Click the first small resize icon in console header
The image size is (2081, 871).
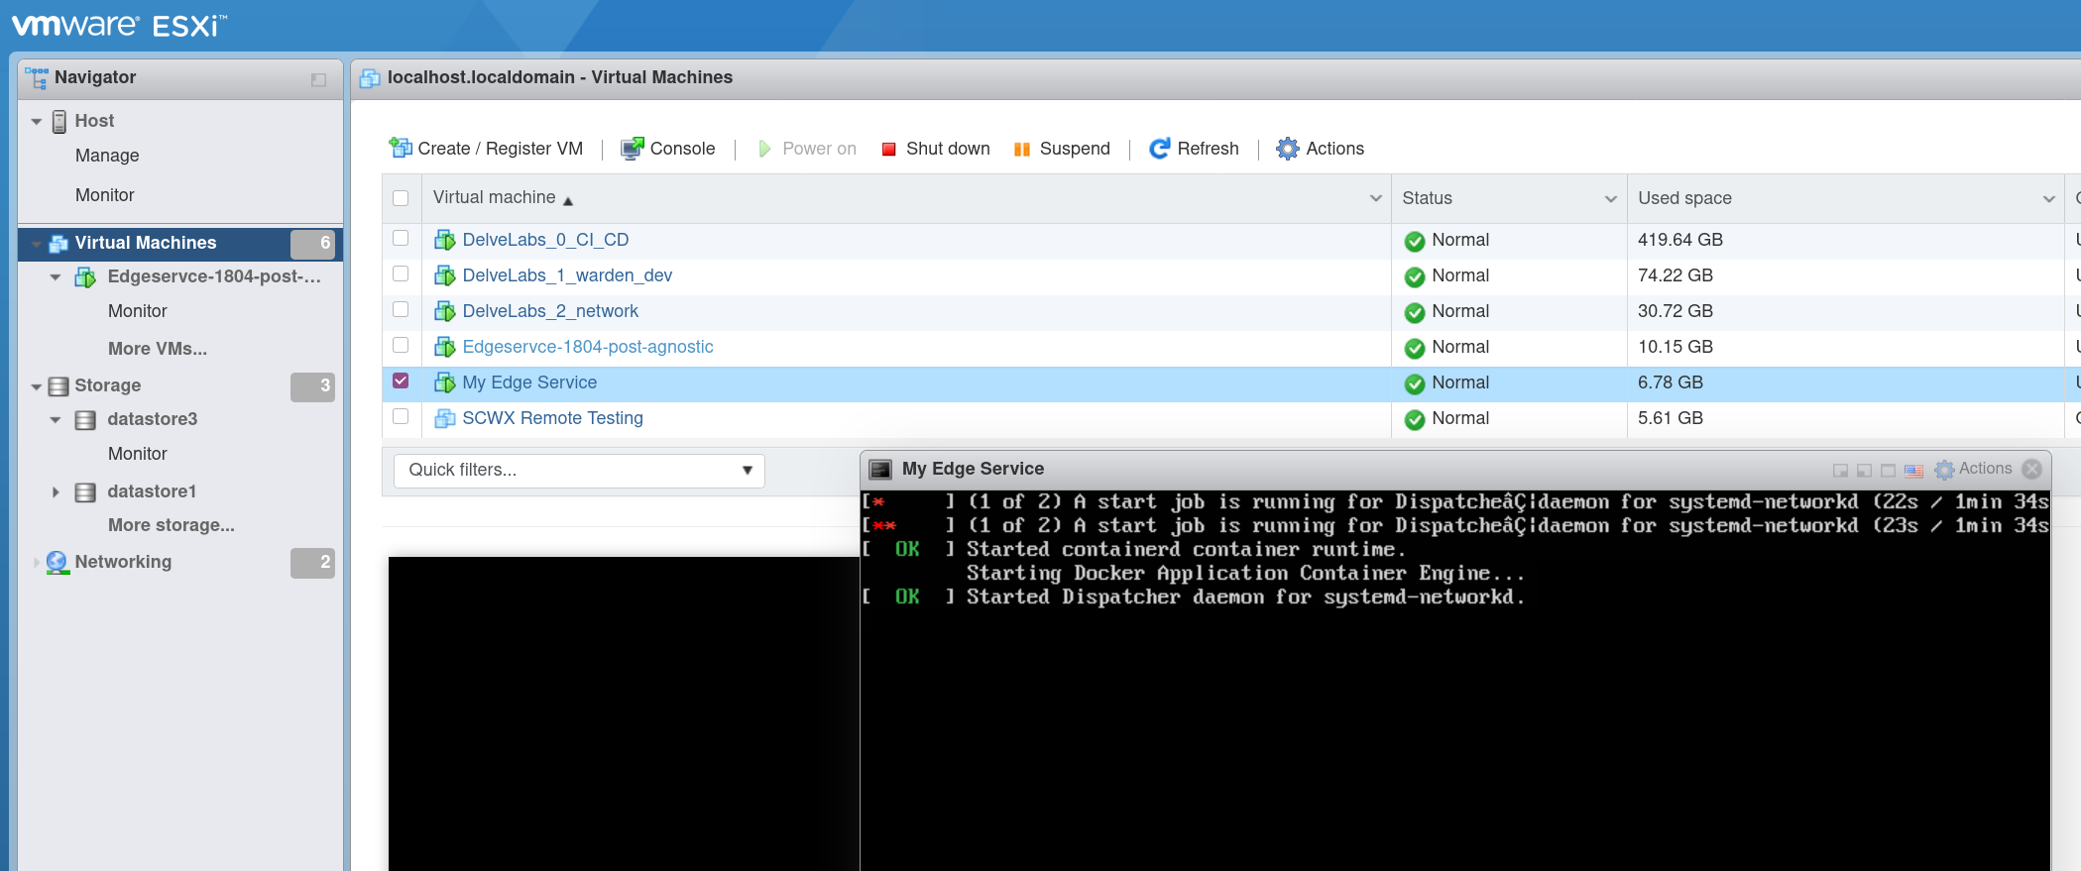1840,470
